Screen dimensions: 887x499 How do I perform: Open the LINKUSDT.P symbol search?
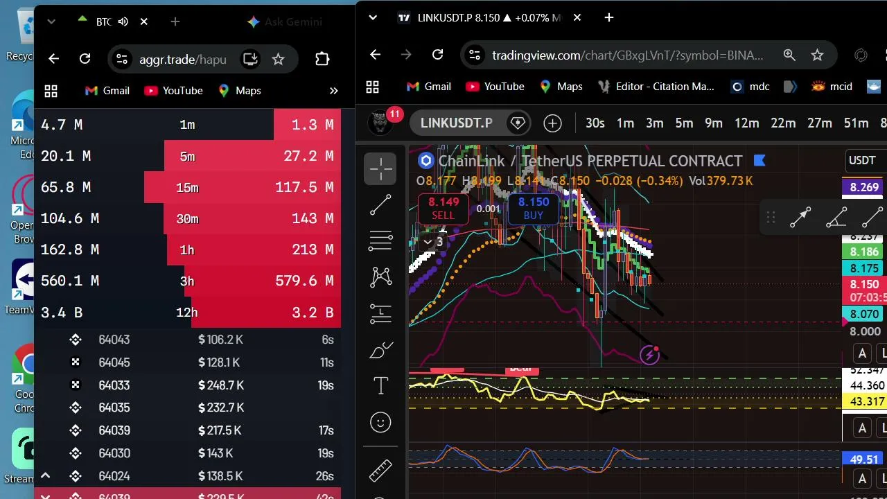[x=456, y=123]
